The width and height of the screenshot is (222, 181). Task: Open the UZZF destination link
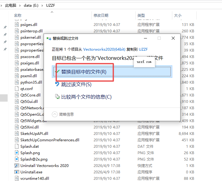pyautogui.click(x=143, y=49)
